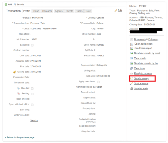Click the Send to trash icon
This screenshot has width=168, height=143.
point(131,89)
